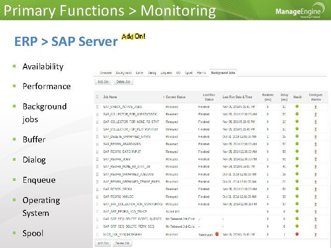Open Configure Alarms icon for SAP_COLLECTOR_FOR_PERFMONITOR
This screenshot has width=331, height=248.
(x=315, y=129)
